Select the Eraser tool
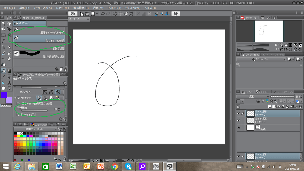304x171 pixels. pyautogui.click(x=9, y=59)
